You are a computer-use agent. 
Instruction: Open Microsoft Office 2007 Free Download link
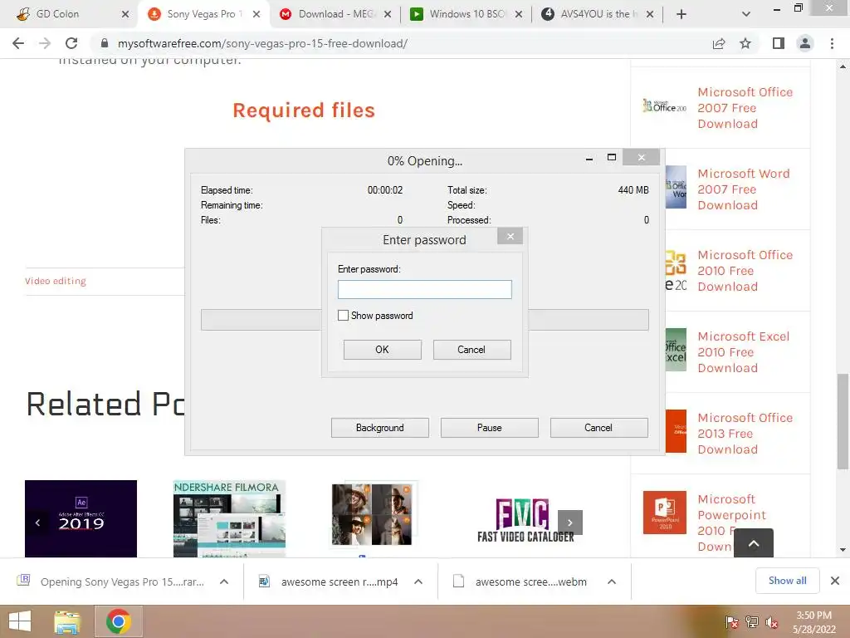745,108
